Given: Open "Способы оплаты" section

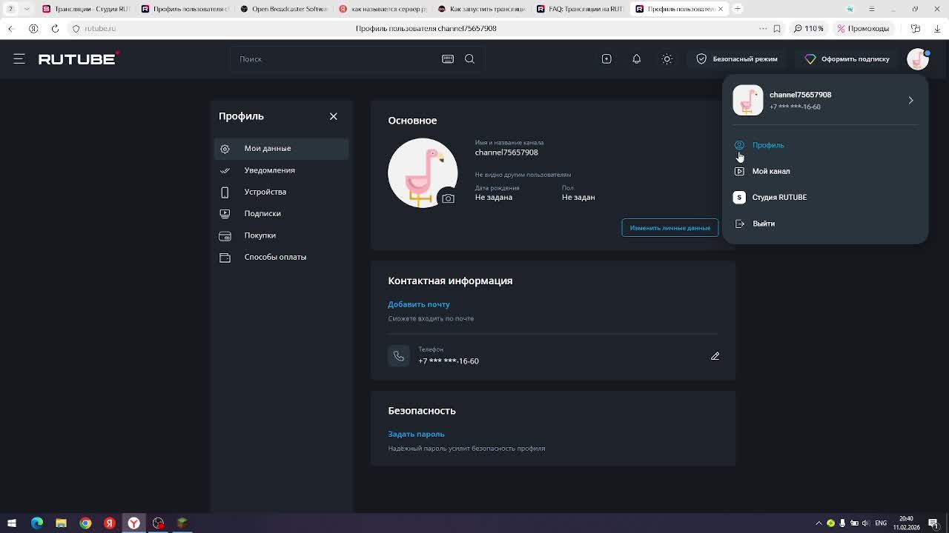Looking at the screenshot, I should [x=282, y=257].
